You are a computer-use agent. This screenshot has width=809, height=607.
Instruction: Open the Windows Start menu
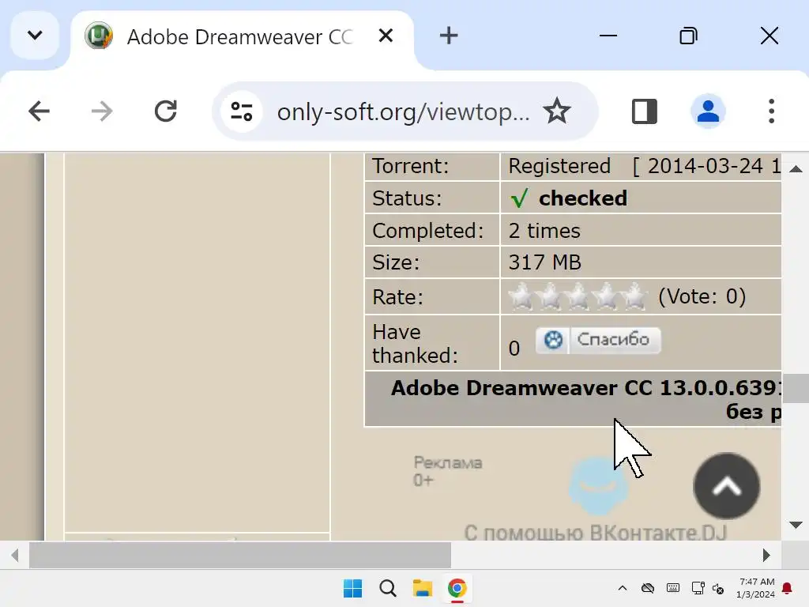coord(353,588)
